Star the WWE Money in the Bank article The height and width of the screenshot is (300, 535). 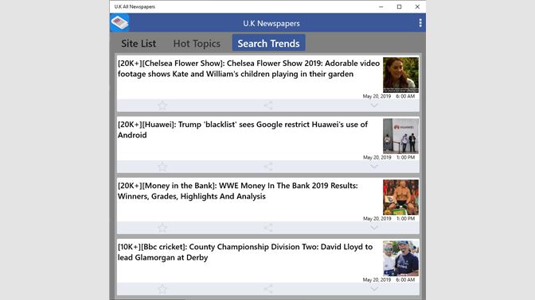(x=162, y=228)
